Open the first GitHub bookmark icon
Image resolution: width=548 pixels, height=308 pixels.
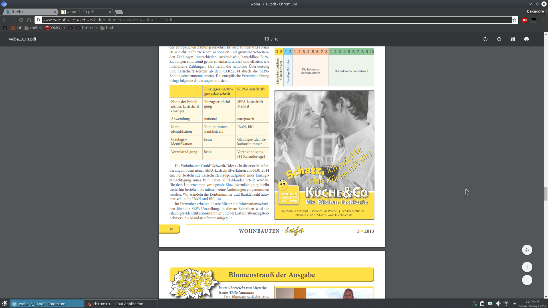tap(5, 28)
